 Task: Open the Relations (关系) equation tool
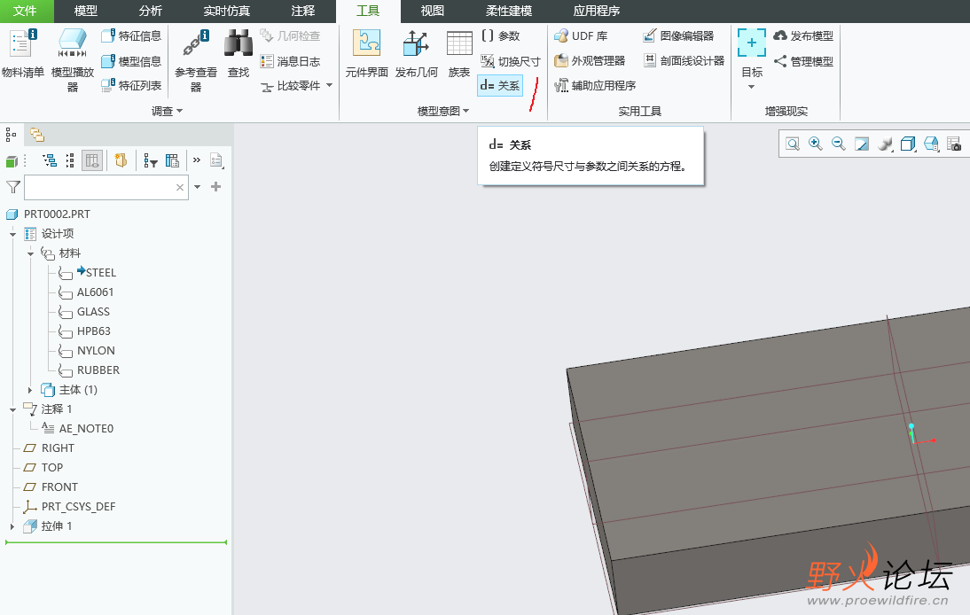500,86
